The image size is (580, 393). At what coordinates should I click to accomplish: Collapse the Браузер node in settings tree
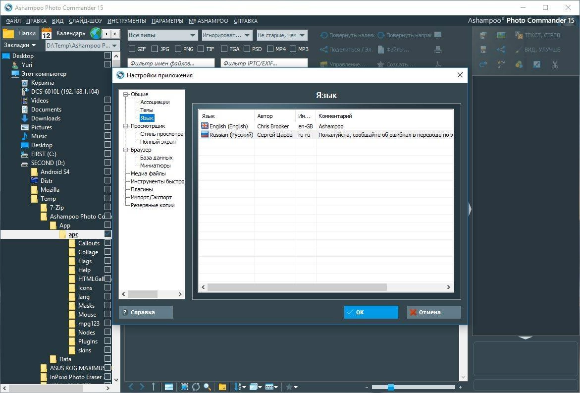tap(125, 150)
